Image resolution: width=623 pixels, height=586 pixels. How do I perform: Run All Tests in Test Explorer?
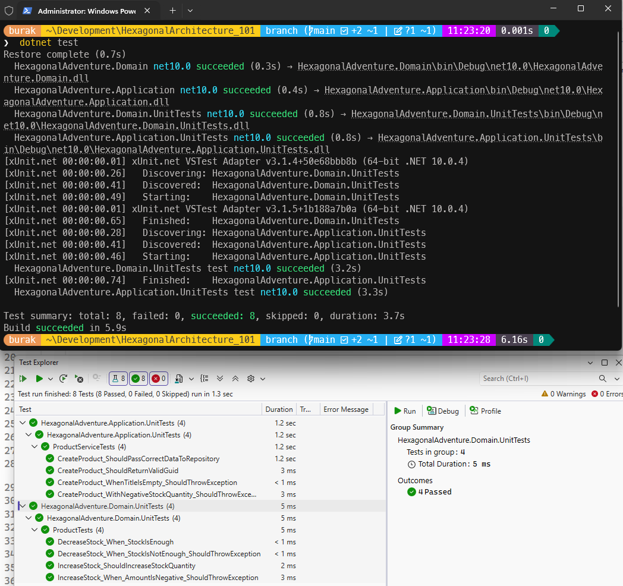tap(23, 379)
